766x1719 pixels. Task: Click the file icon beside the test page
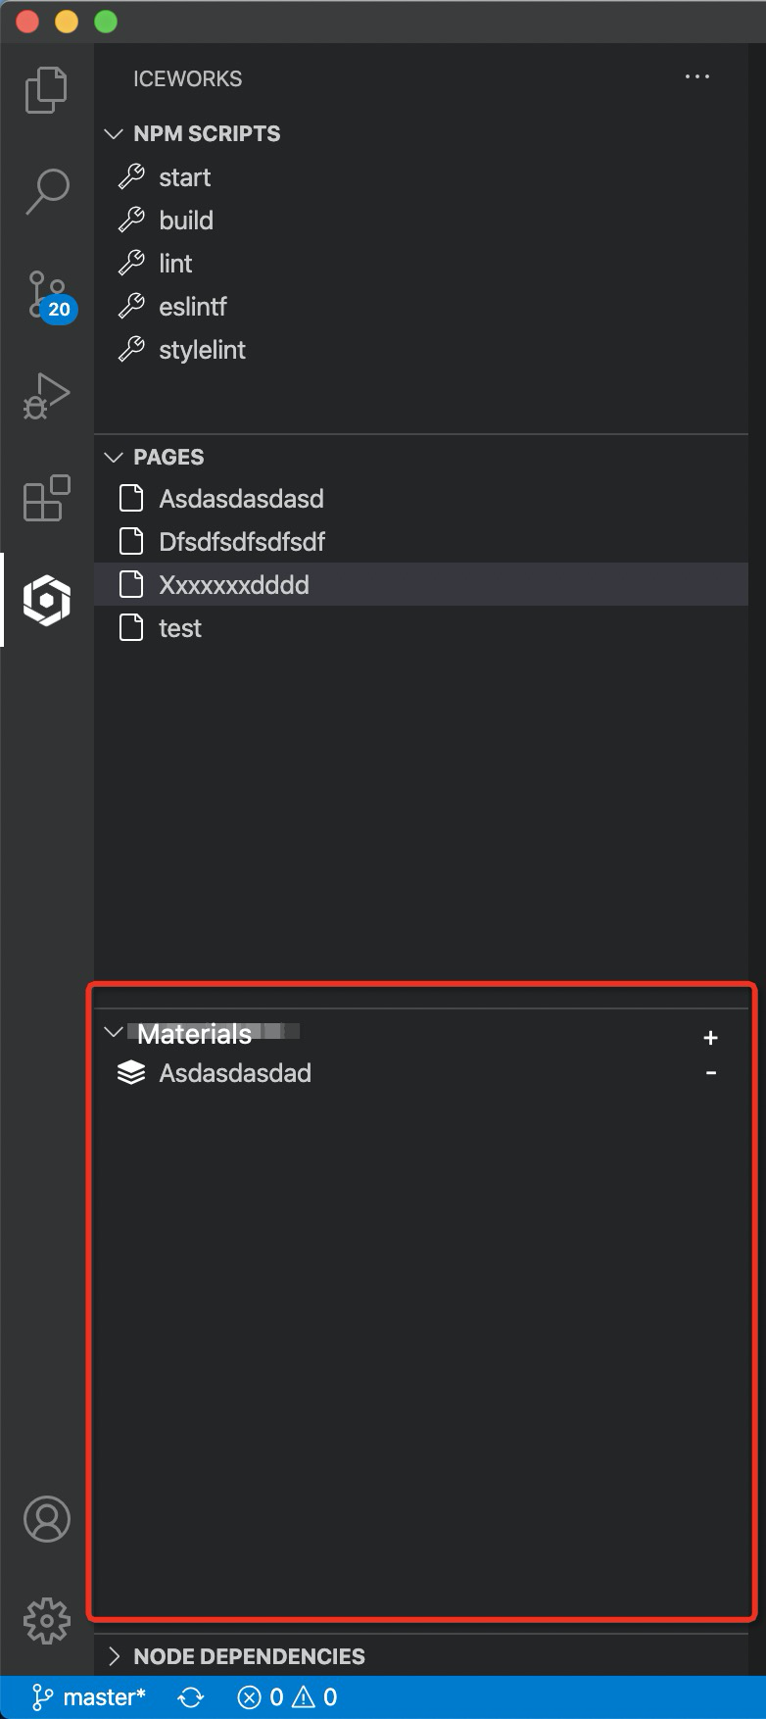pyautogui.click(x=133, y=627)
